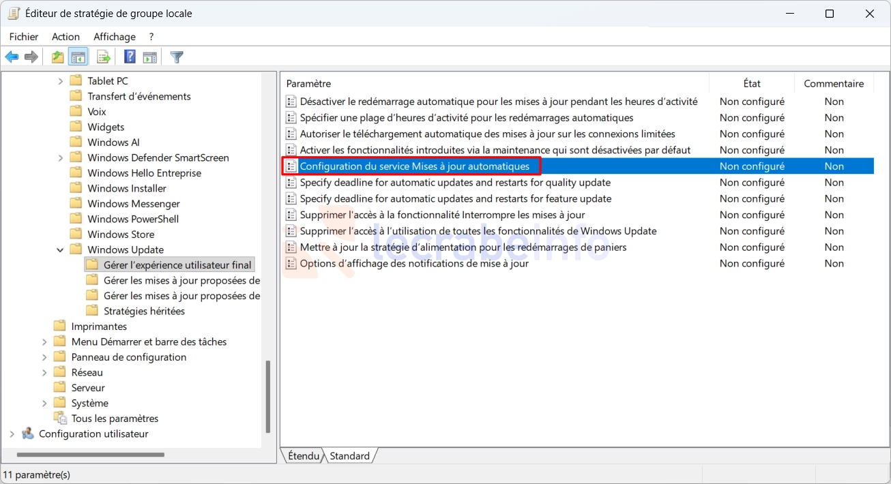Select the Windows Store folder icon
Image resolution: width=891 pixels, height=484 pixels.
[76, 235]
